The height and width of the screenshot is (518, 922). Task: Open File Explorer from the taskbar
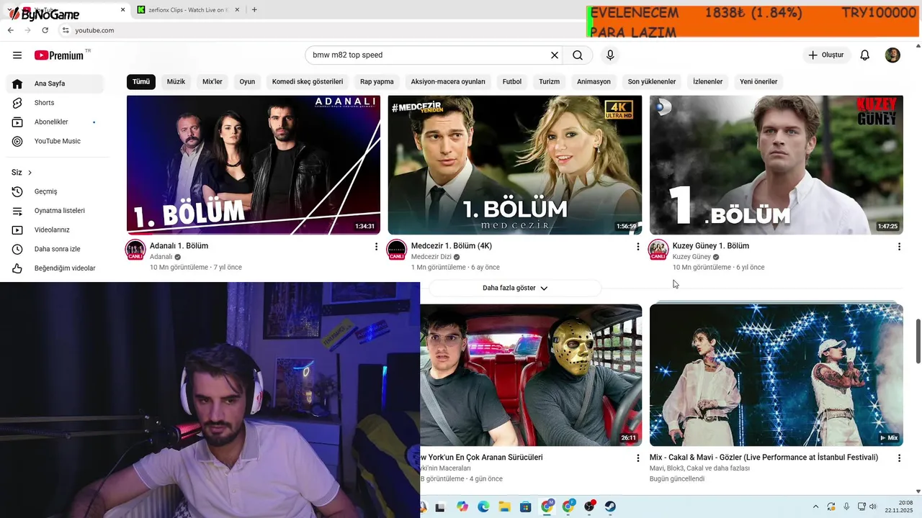tap(504, 506)
